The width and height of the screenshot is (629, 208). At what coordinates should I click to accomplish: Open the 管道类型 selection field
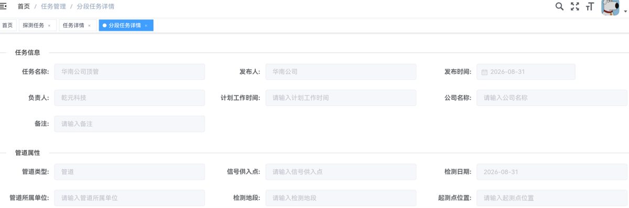pyautogui.click(x=129, y=172)
